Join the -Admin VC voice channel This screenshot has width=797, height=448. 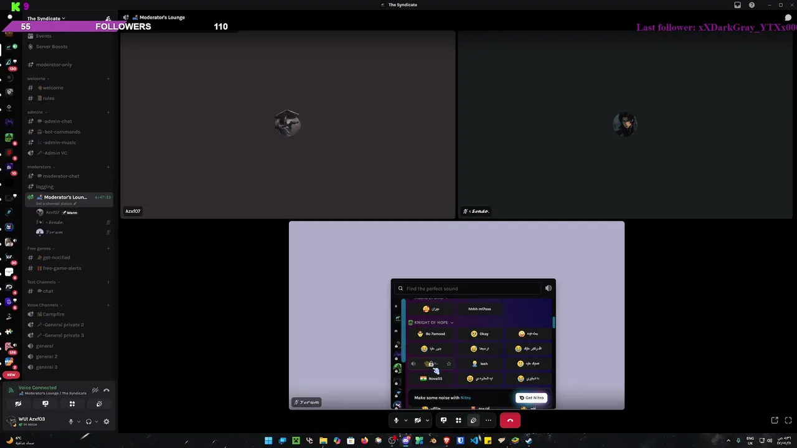[x=69, y=153]
